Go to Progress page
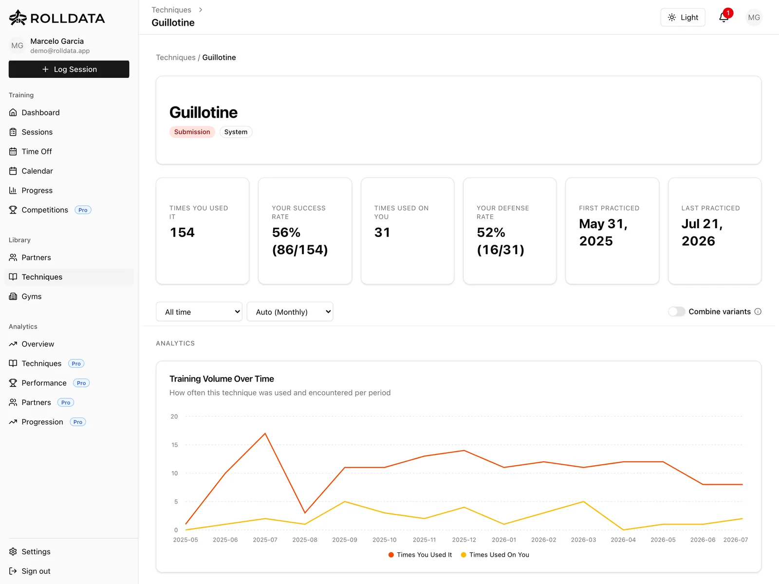This screenshot has height=584, width=779. pyautogui.click(x=69, y=190)
